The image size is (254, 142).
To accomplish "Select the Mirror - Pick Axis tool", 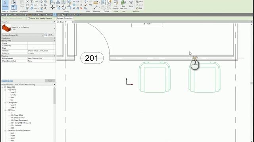I will coord(63,2).
